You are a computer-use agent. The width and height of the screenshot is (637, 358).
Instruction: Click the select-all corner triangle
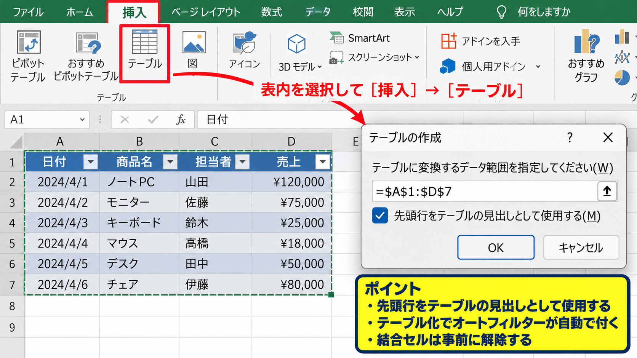click(x=16, y=142)
